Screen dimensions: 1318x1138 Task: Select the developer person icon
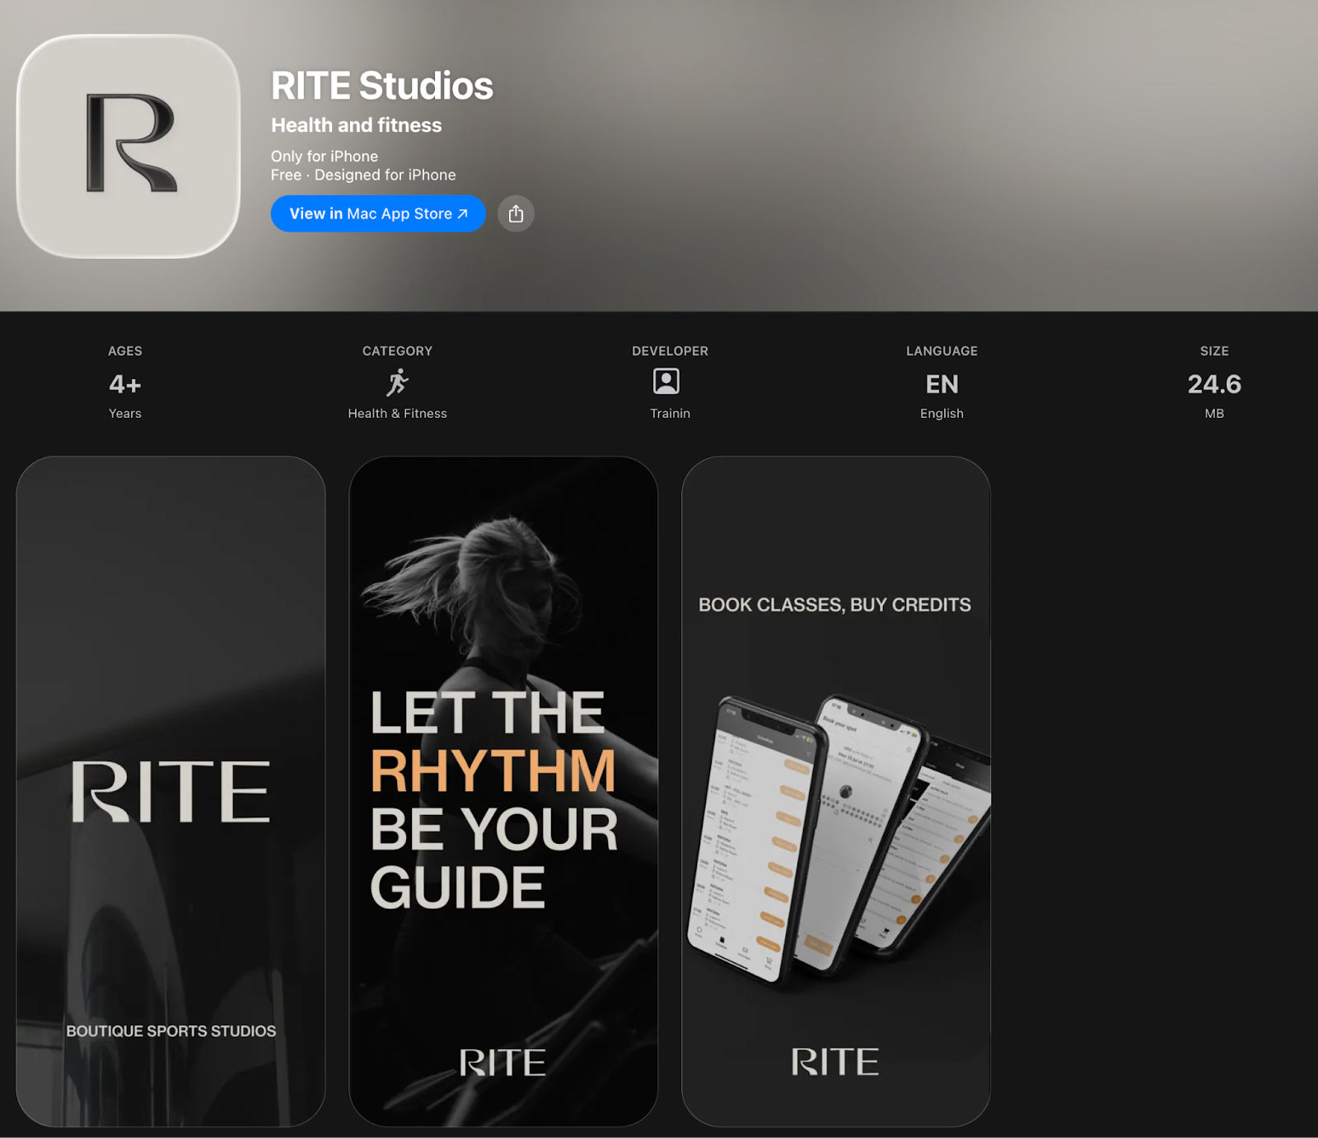(666, 382)
